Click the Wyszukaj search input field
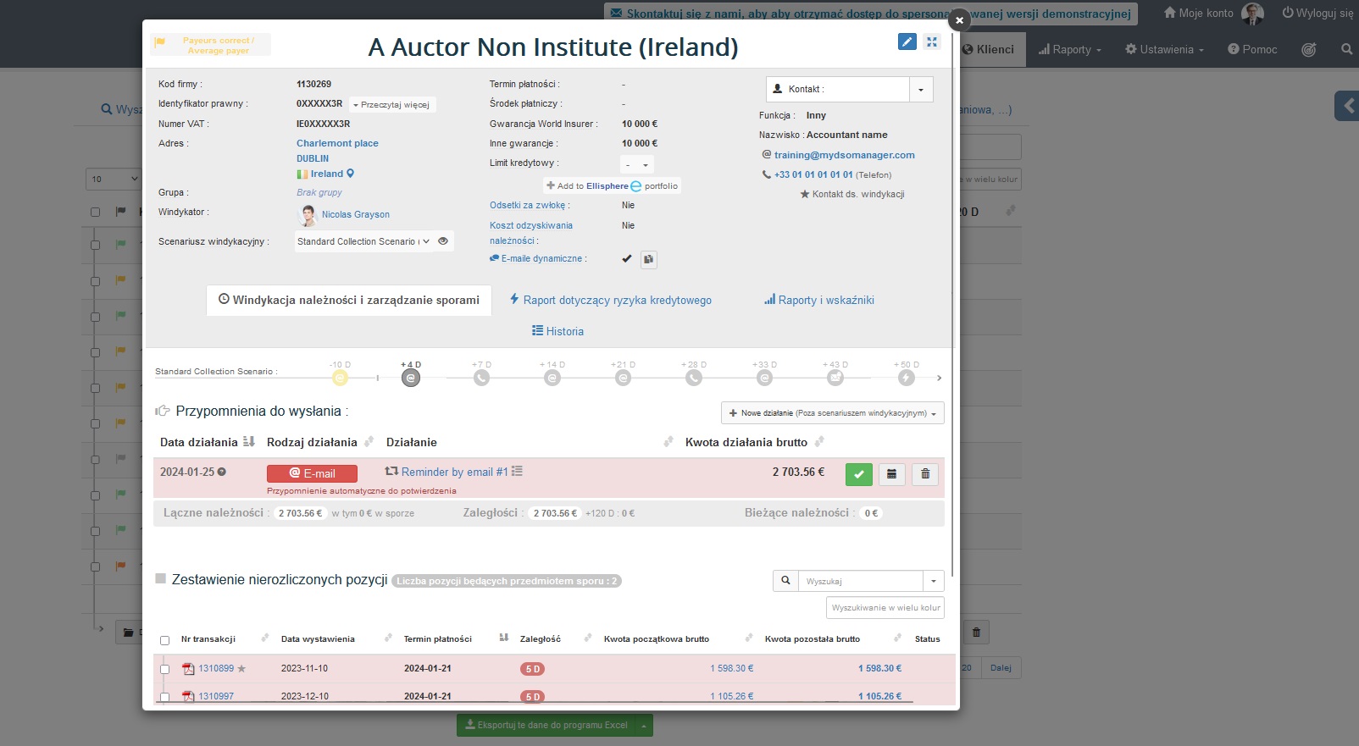This screenshot has height=746, width=1359. pos(859,581)
